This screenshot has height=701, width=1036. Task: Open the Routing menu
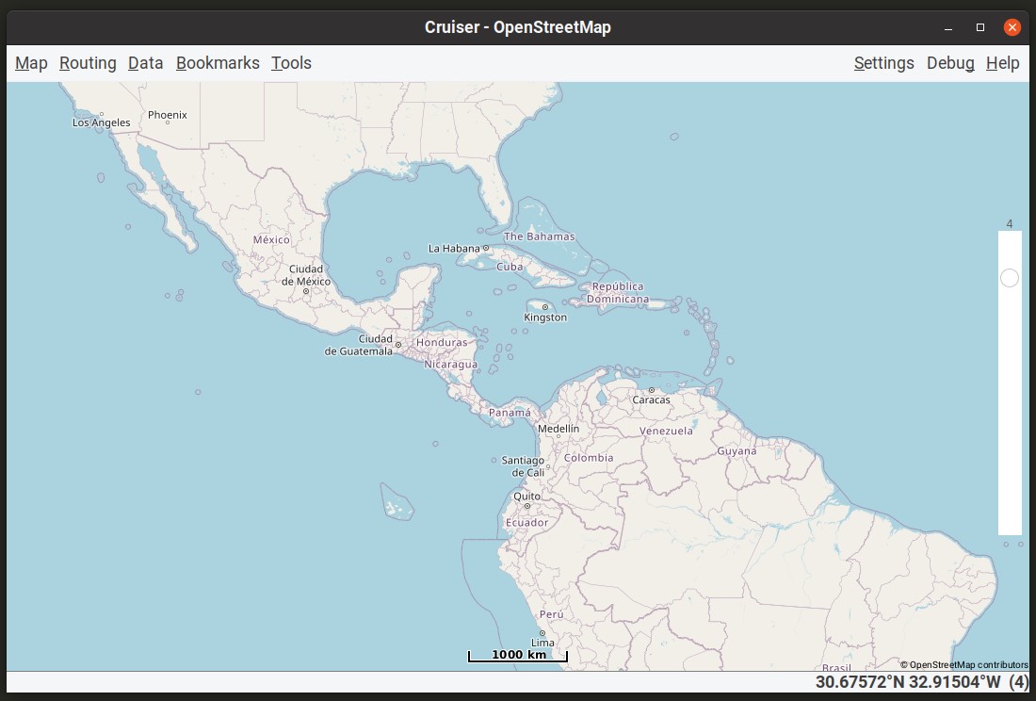[x=88, y=63]
